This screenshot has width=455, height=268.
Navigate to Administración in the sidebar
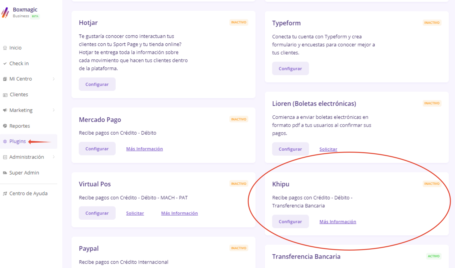pos(26,157)
